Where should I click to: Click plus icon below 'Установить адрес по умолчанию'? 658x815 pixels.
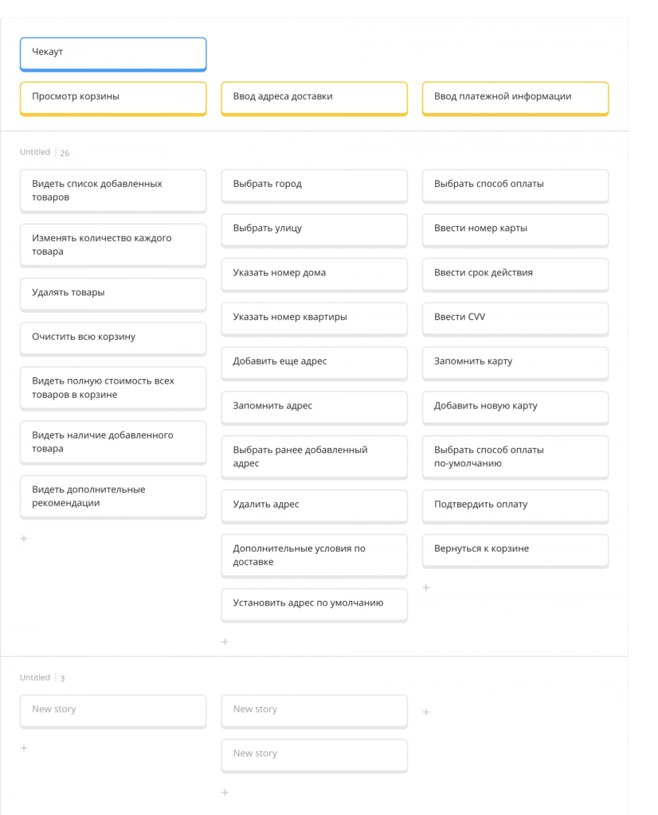click(225, 641)
